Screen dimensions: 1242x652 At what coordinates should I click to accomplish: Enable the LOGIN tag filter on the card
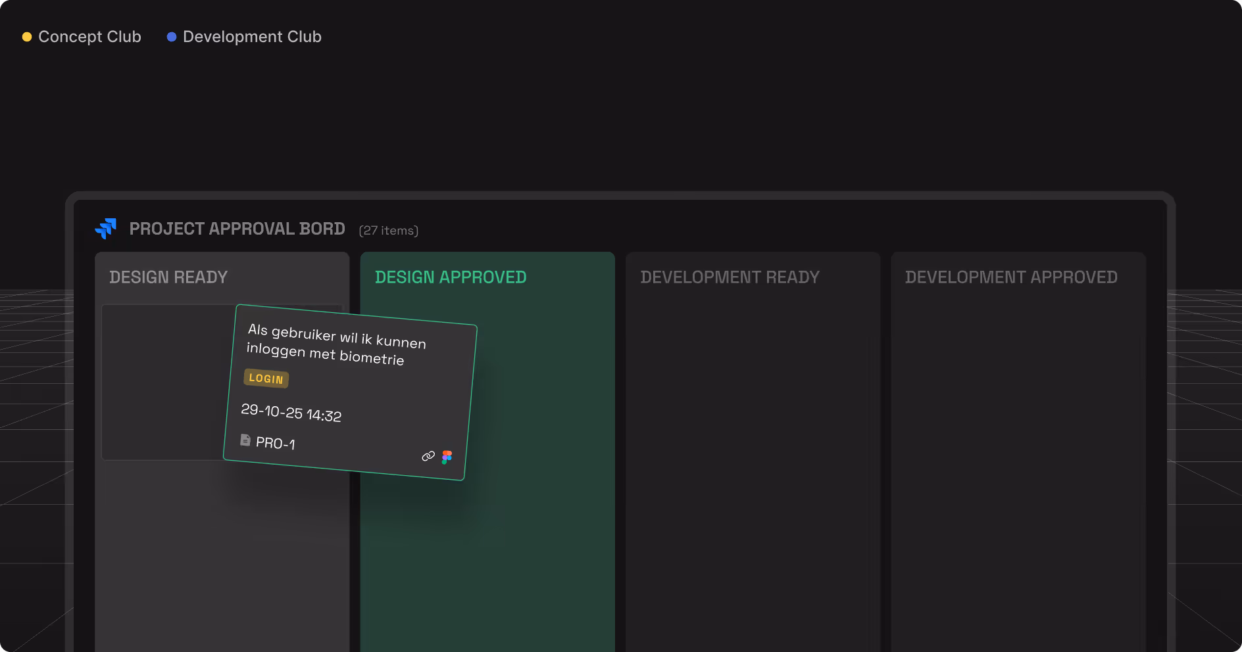click(266, 379)
